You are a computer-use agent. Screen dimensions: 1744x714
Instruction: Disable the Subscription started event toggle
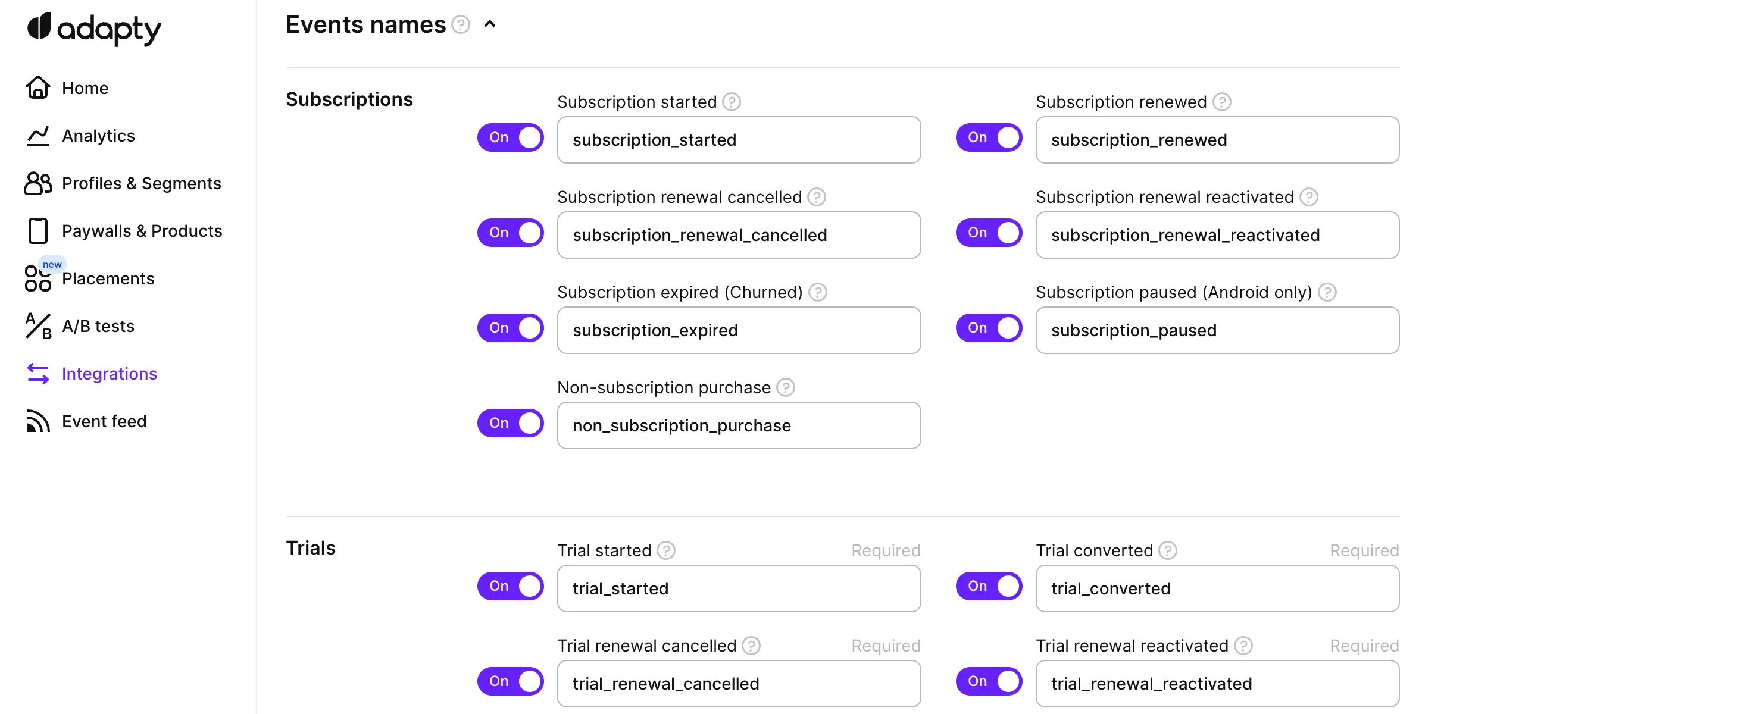point(511,138)
